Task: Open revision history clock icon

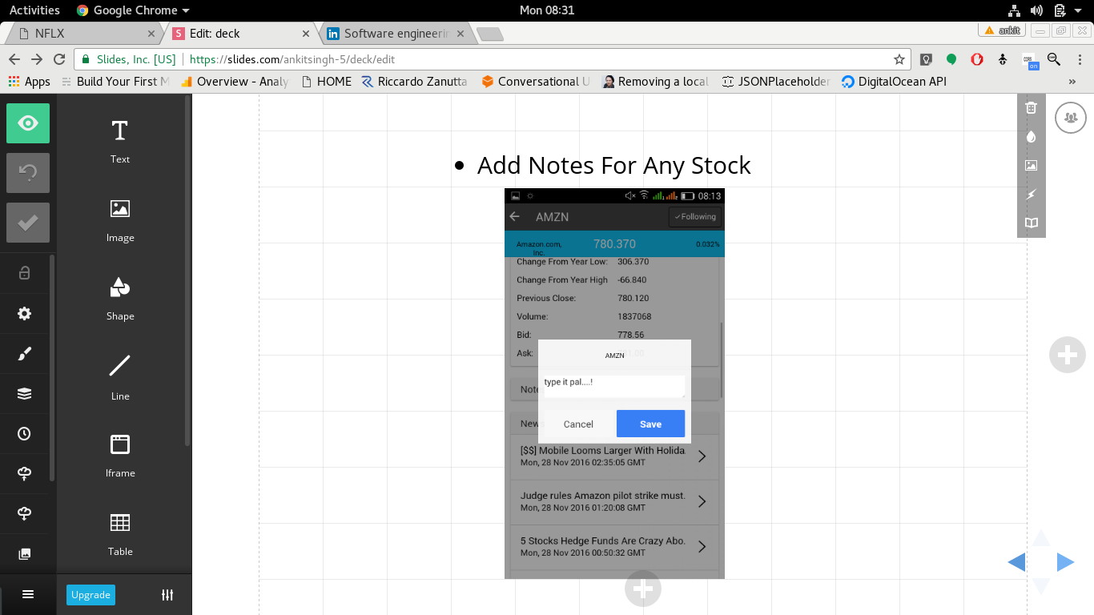Action: click(24, 433)
